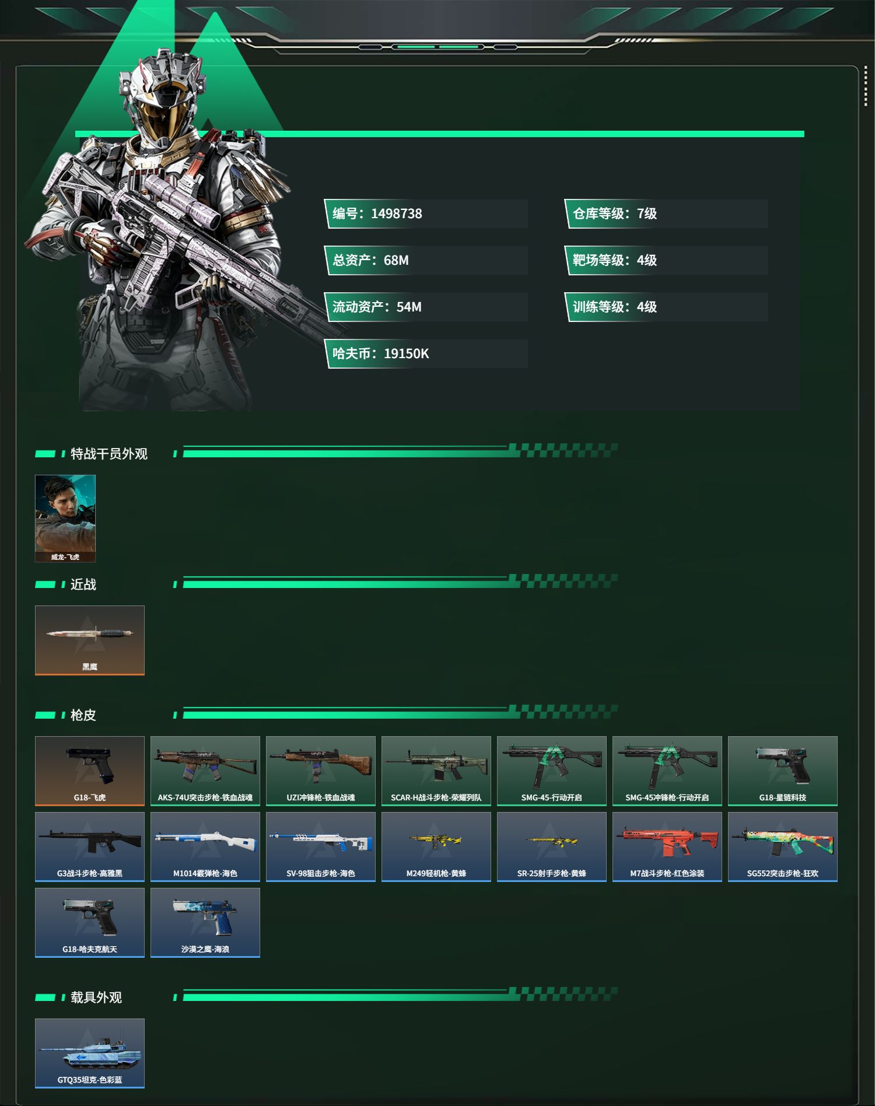875x1106 pixels.
Task: Select the 靶场等级：4级 stat
Action: pos(666,260)
